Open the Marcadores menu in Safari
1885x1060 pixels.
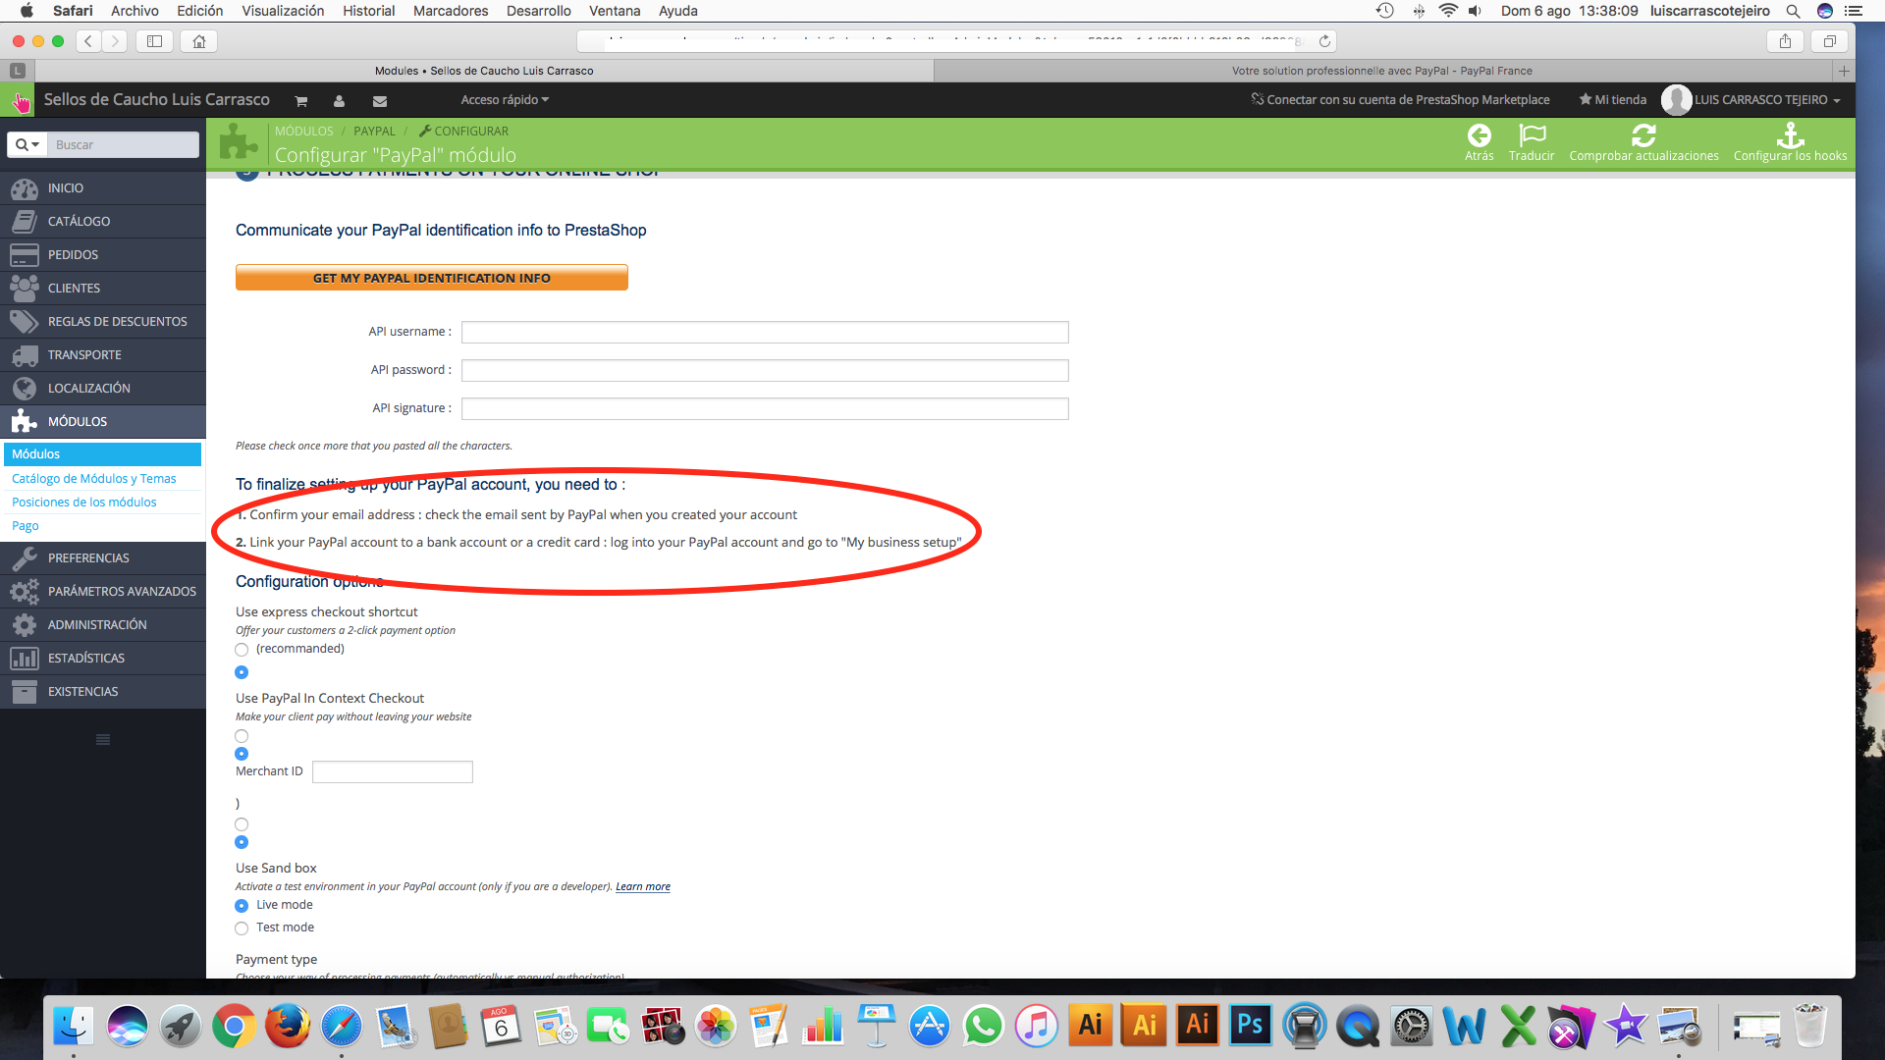[450, 11]
